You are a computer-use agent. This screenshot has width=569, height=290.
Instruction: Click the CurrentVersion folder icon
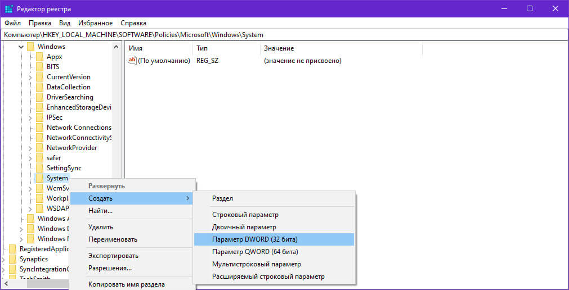pos(39,77)
